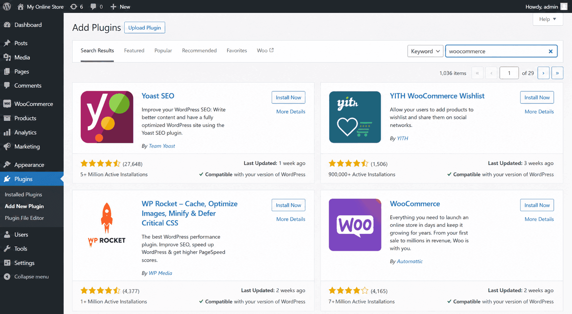Open the Keyword search type dropdown

[x=425, y=51]
